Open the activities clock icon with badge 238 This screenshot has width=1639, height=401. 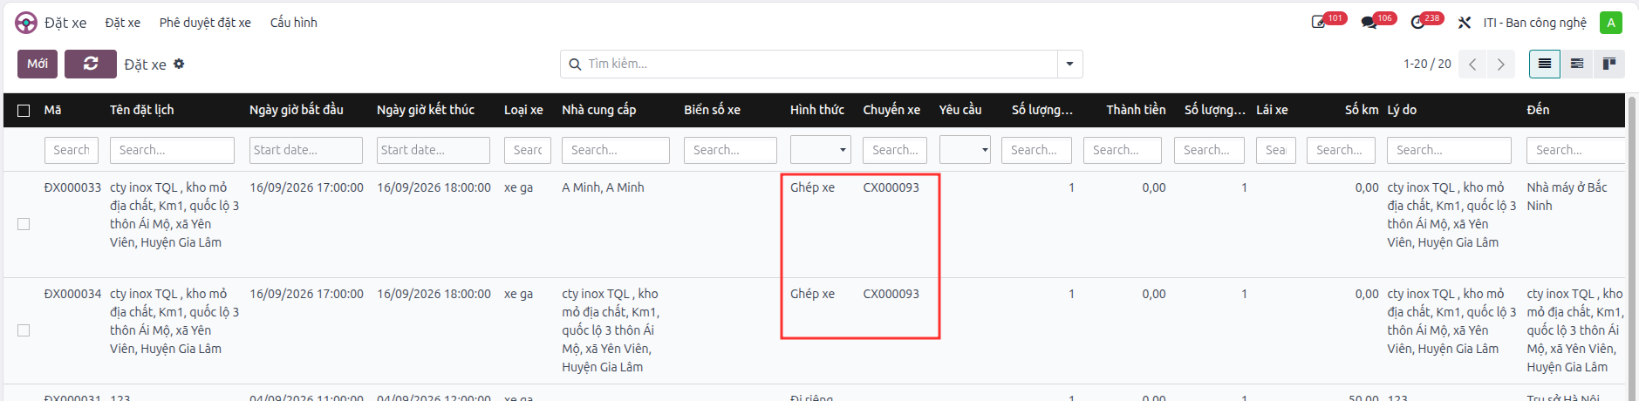click(1417, 23)
